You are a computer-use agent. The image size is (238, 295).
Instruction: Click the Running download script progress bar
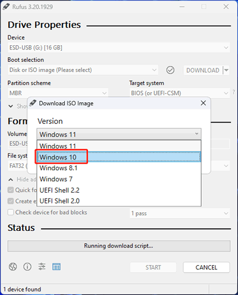pyautogui.click(x=119, y=246)
